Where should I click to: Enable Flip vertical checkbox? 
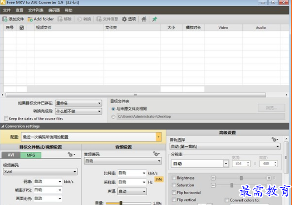(x=174, y=200)
